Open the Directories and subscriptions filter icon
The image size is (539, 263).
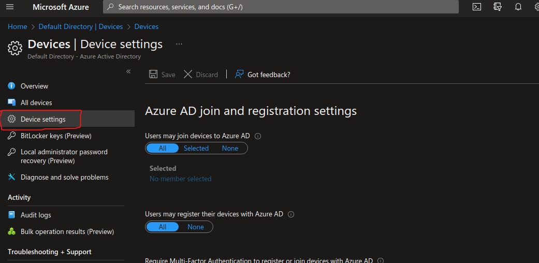(x=498, y=7)
